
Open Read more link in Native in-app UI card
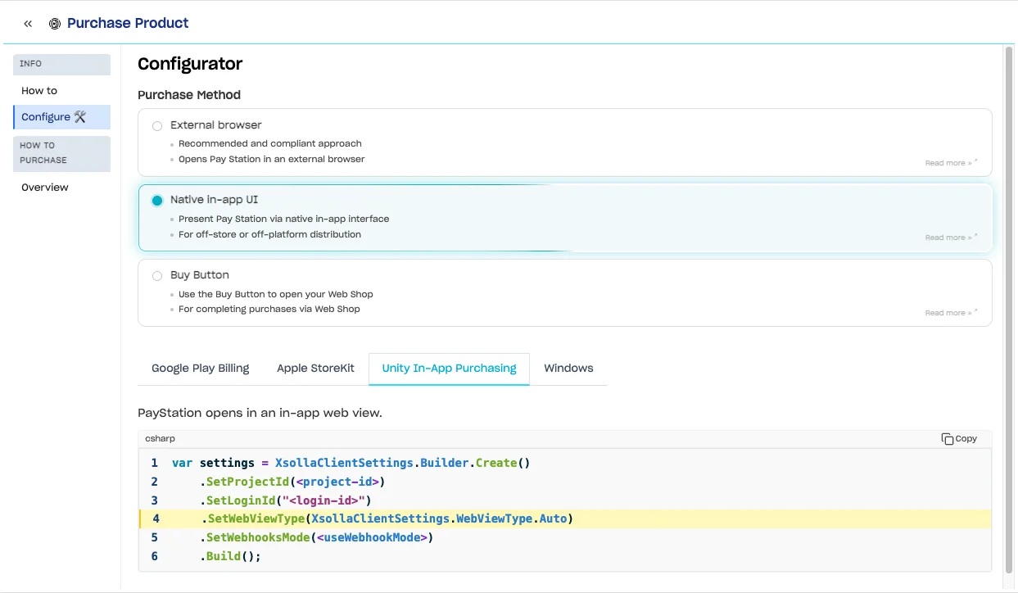point(951,238)
